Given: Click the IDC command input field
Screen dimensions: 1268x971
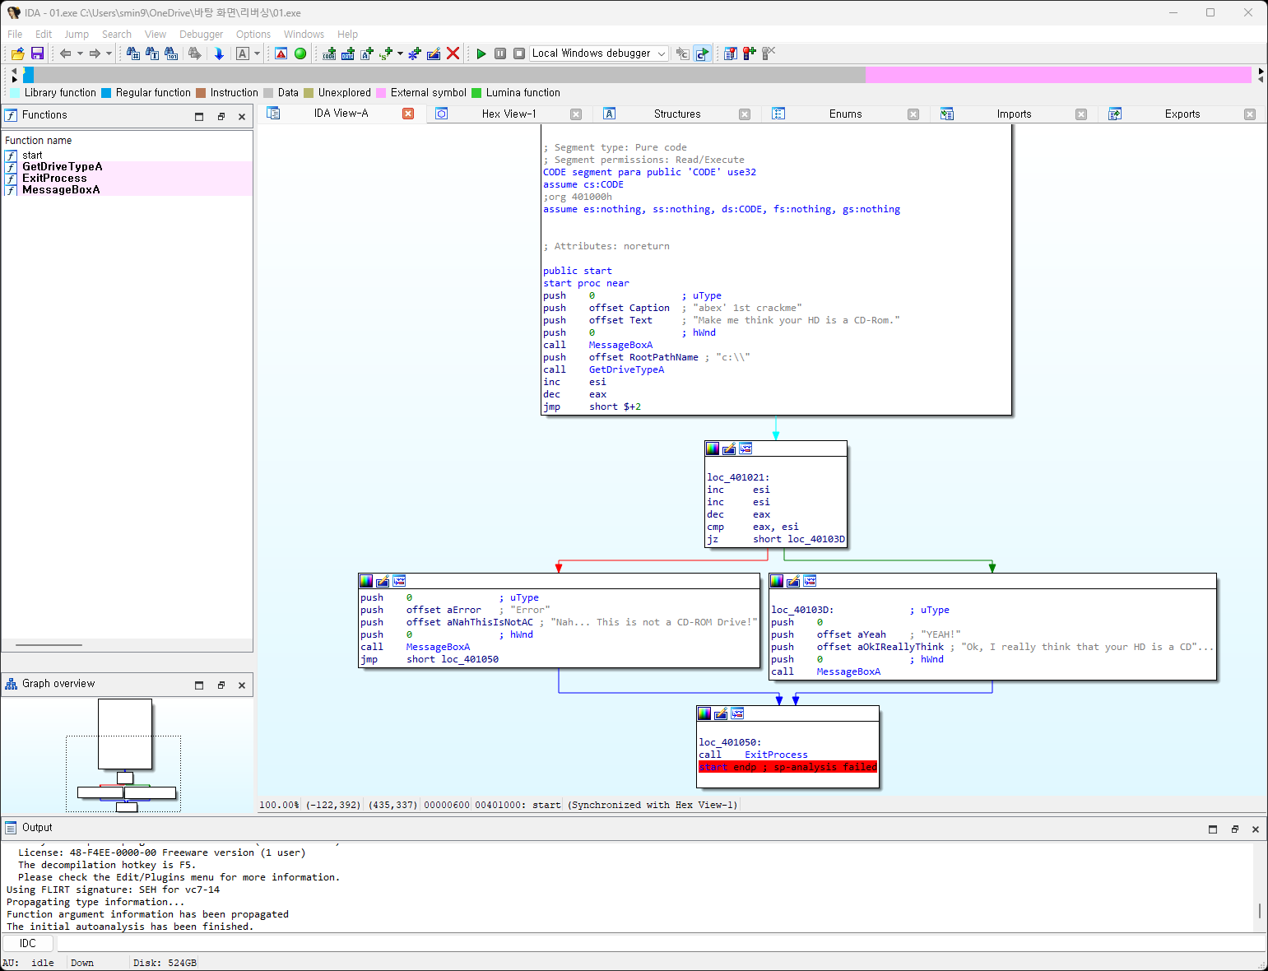Looking at the screenshot, I should (x=660, y=943).
